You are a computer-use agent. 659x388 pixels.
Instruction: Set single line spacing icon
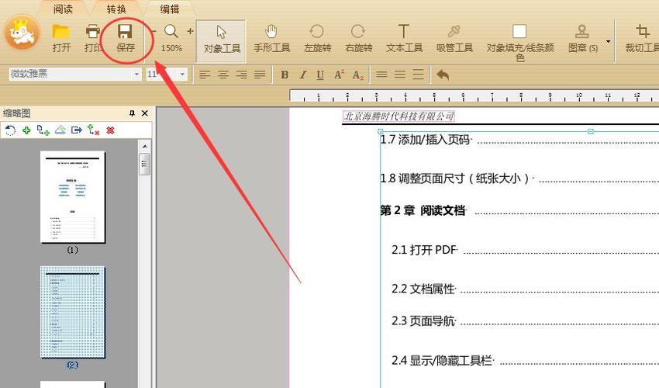[x=381, y=74]
